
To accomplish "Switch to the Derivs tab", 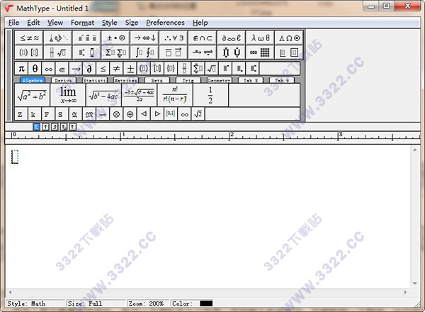I will coord(64,80).
